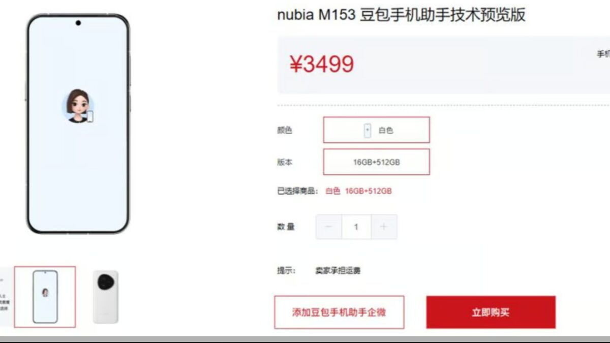Click the front camera punch hole on phone image
The image size is (610, 343).
tap(78, 23)
